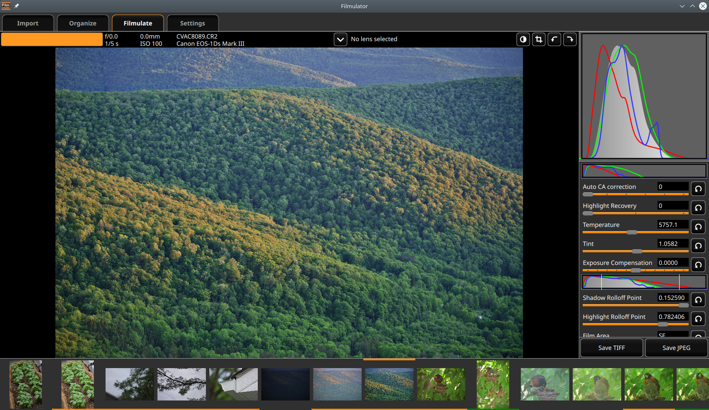
Task: Reset the Tint adjustment
Action: point(698,245)
